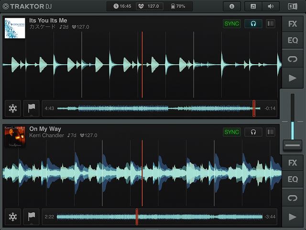
Task: Tap the clock showing 16:45
Action: 122,6
